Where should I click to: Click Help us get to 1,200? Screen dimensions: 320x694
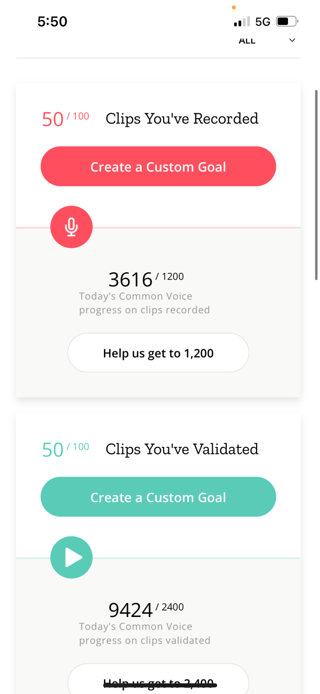coord(158,353)
